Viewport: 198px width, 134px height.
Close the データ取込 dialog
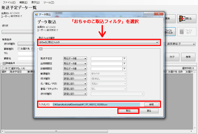[159, 14]
